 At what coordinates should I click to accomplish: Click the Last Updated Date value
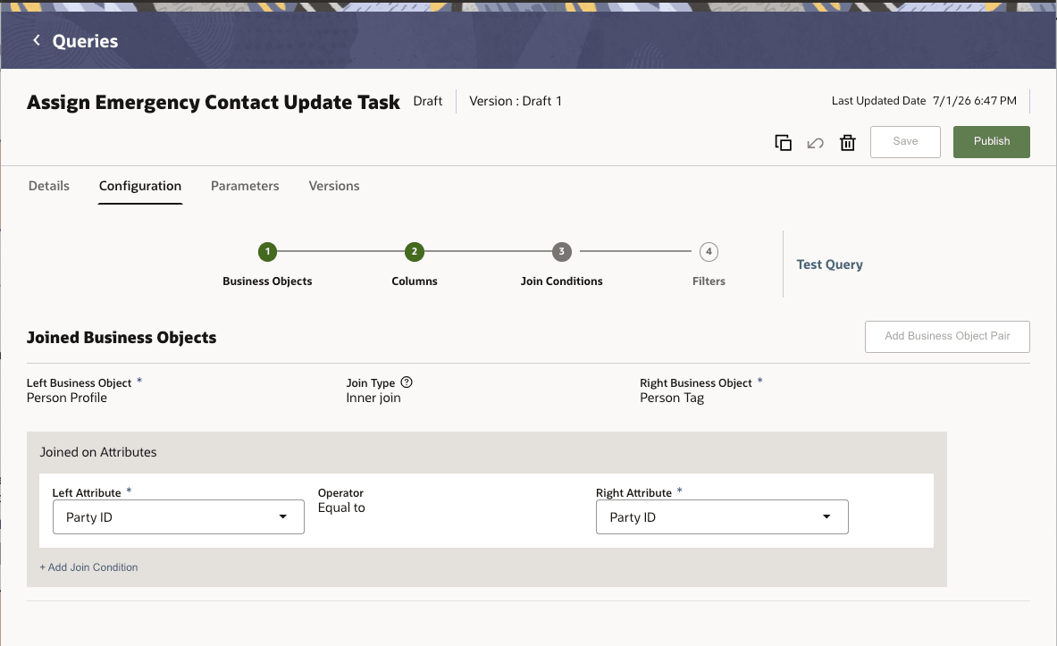point(974,100)
